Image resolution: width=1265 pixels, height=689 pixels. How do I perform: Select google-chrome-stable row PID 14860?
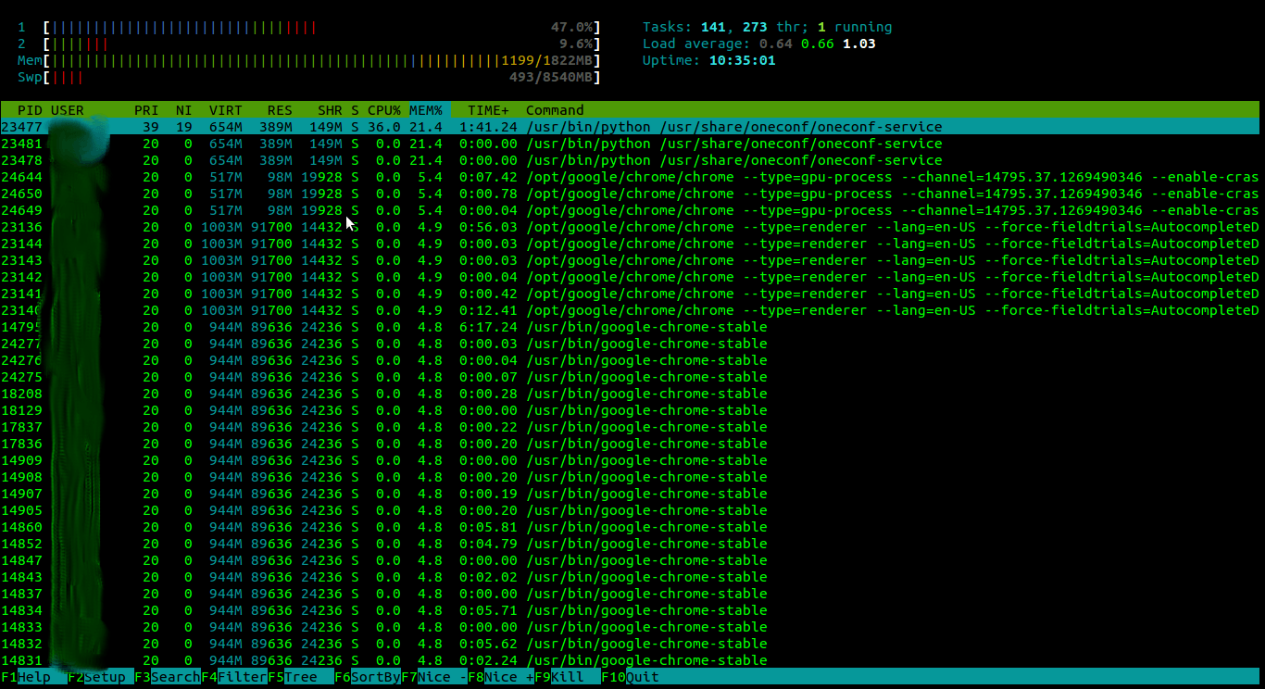630,527
